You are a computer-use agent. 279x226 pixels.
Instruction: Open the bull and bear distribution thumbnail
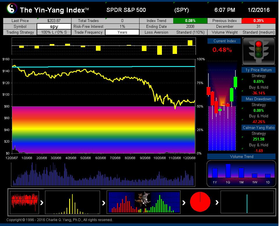coord(143,202)
